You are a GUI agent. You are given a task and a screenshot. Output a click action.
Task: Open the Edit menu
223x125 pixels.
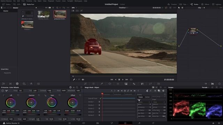point(18,1)
